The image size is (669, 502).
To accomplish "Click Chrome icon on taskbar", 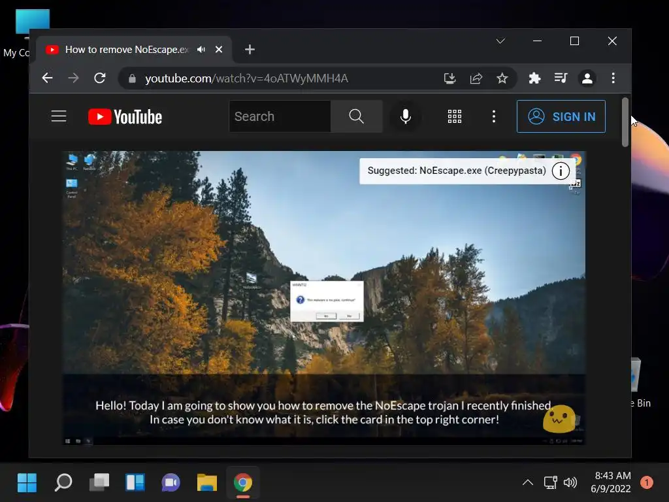I will [243, 483].
